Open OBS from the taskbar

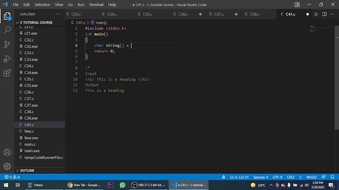[148, 185]
